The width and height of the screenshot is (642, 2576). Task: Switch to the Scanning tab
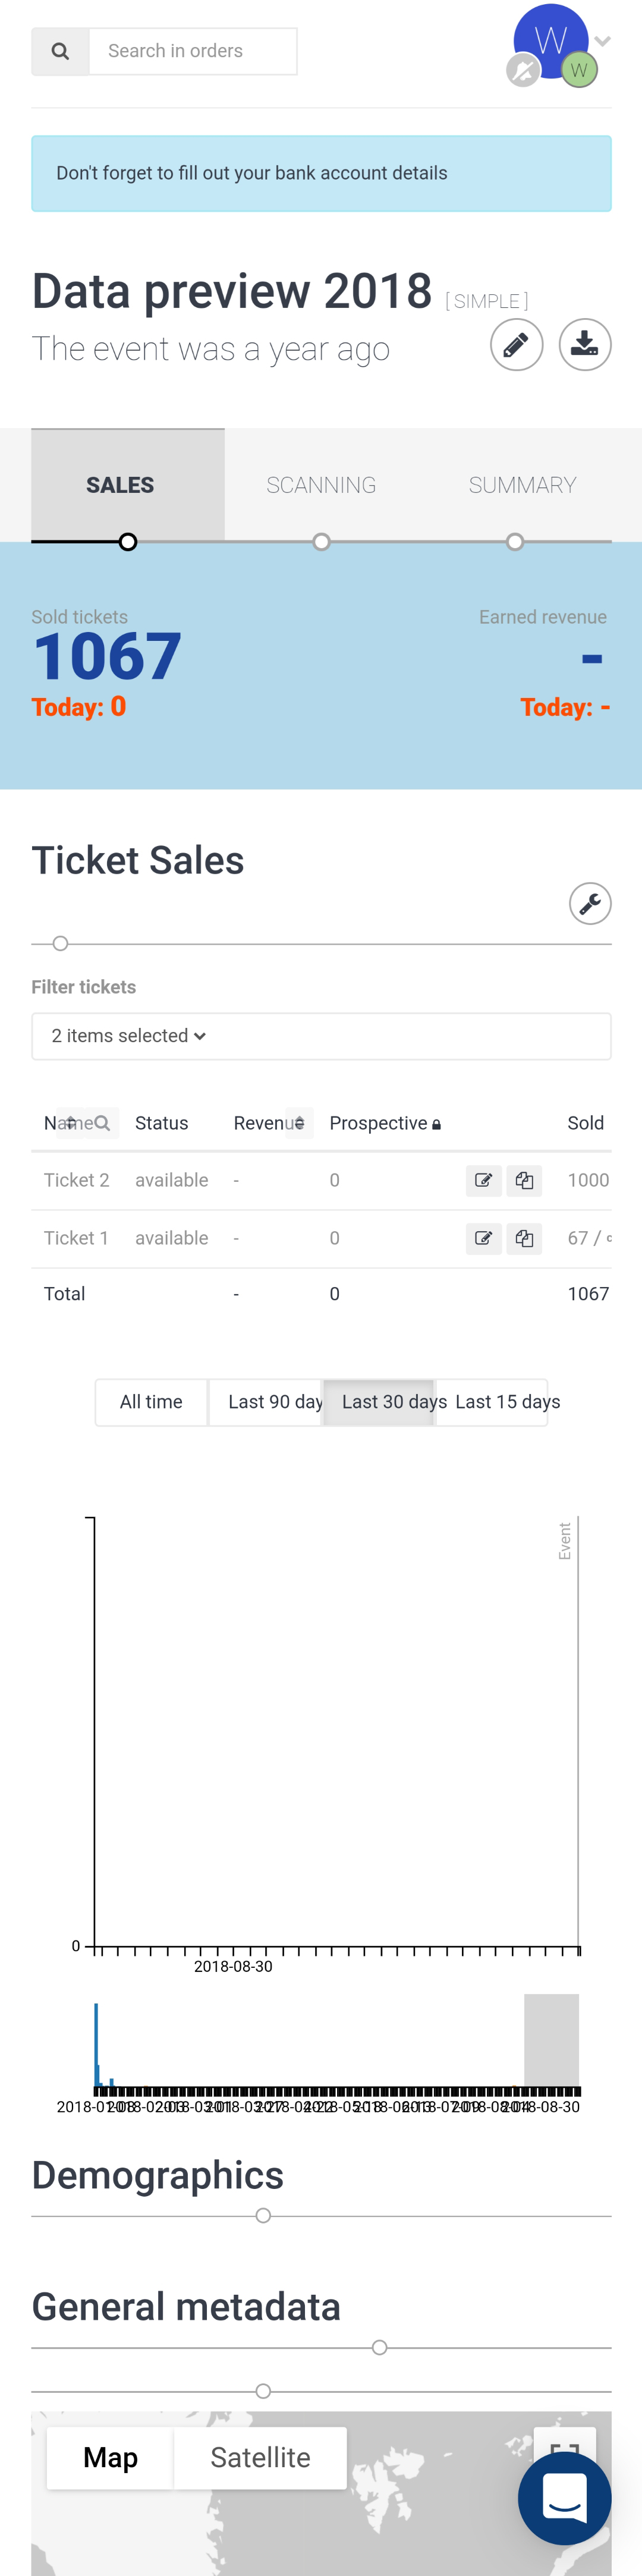(321, 485)
